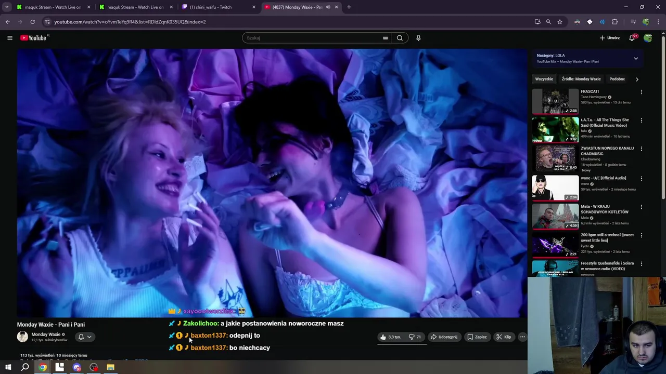This screenshot has height=374, width=666.
Task: Play the FRASCATI video thumbnail
Action: tap(555, 101)
